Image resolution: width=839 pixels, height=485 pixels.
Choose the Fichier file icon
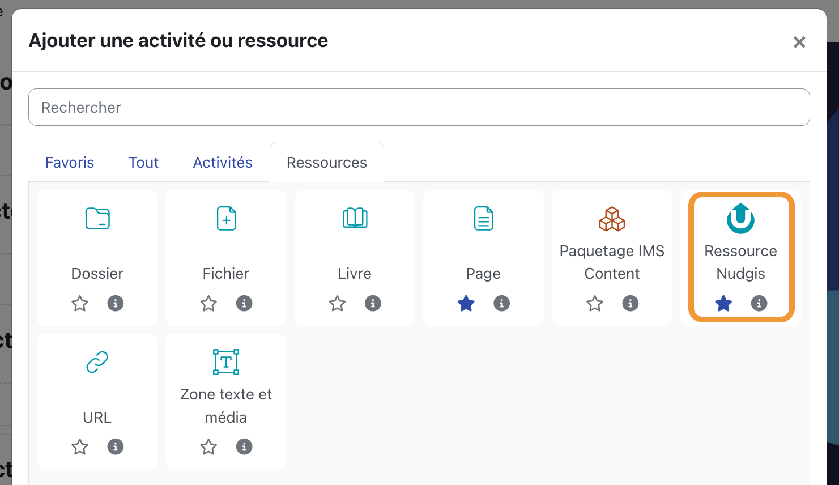[x=226, y=219]
